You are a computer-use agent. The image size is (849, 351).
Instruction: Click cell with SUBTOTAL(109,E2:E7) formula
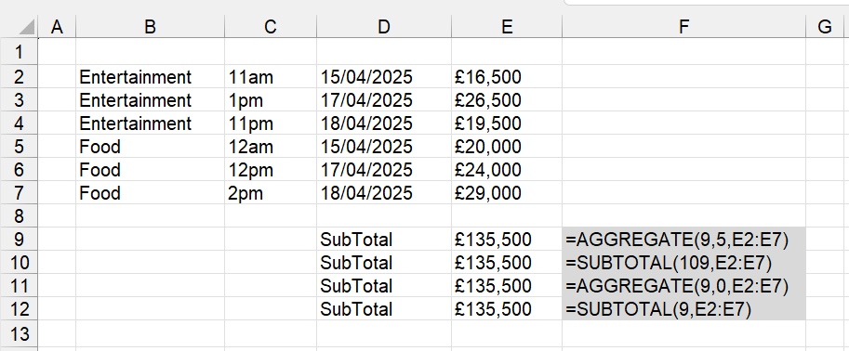(683, 262)
